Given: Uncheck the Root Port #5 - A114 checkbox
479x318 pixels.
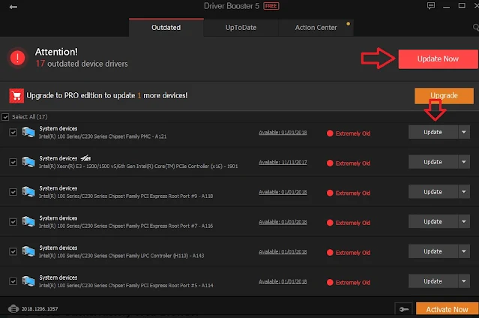Looking at the screenshot, I should 13,281.
